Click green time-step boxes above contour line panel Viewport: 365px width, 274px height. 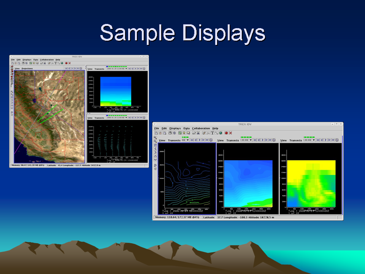(186, 137)
